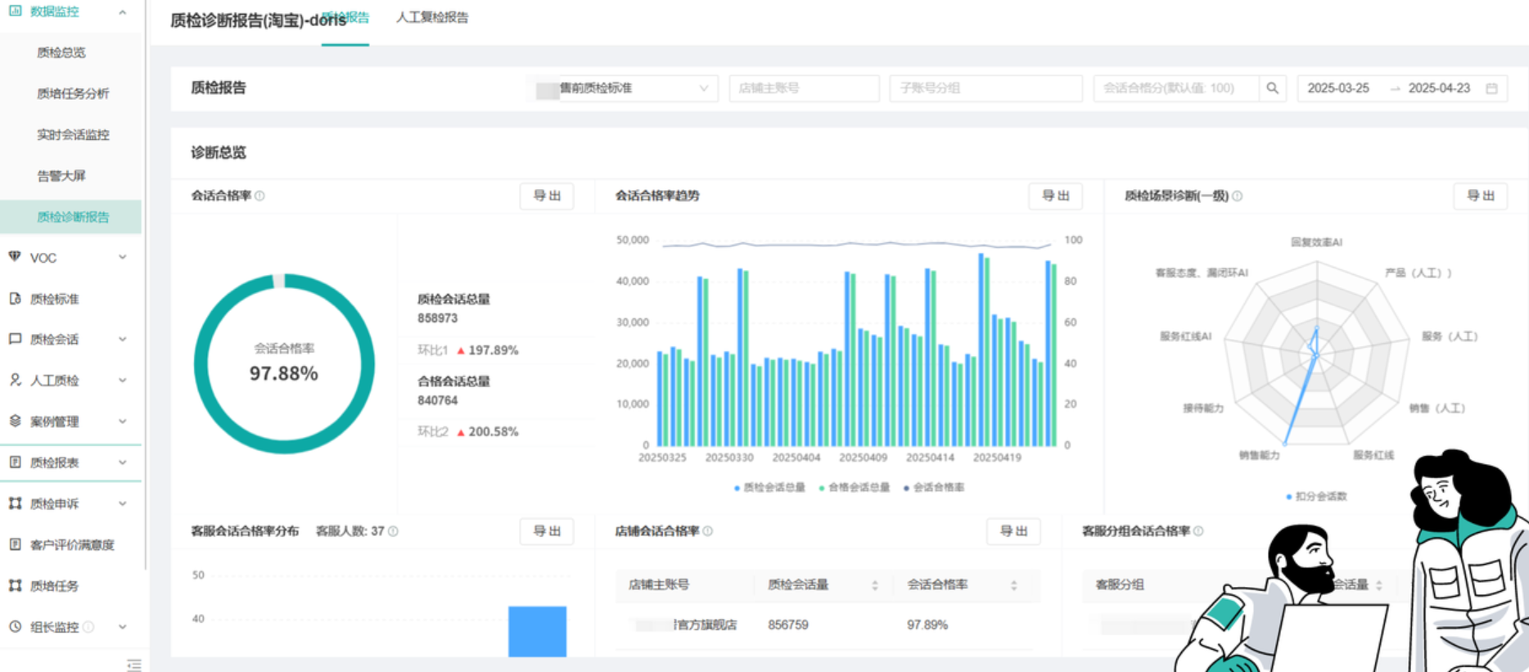Click the blue bar in 客服会话合格率分布 chart
Screen dimensions: 1529x672
[x=537, y=631]
